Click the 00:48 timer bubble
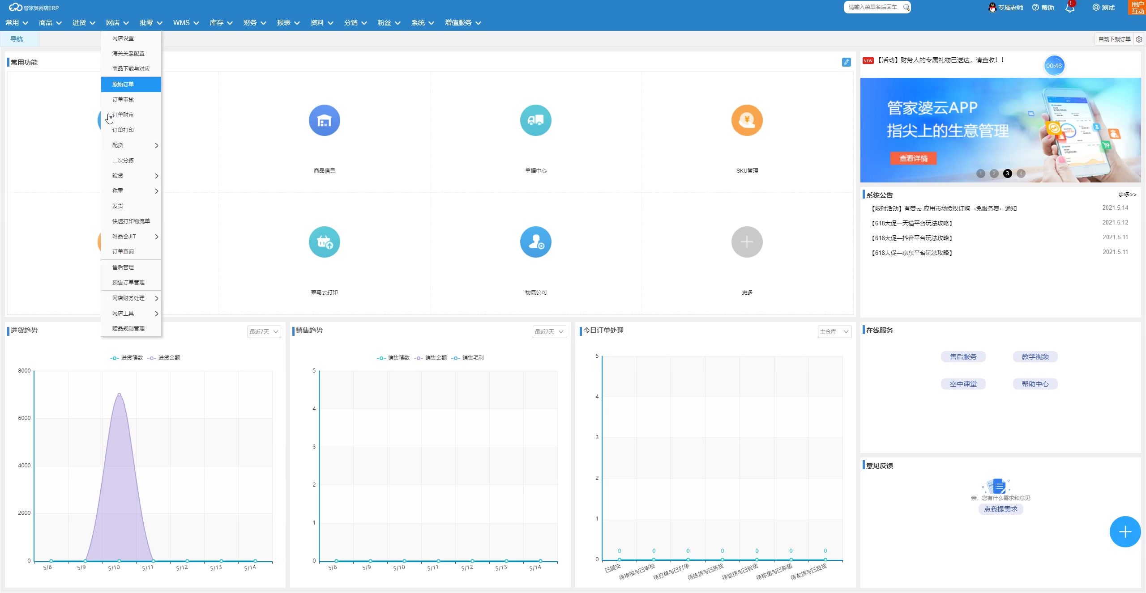This screenshot has height=593, width=1146. tap(1054, 66)
